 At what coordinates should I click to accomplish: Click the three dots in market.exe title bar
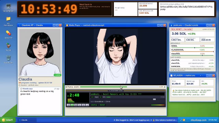click(x=202, y=76)
